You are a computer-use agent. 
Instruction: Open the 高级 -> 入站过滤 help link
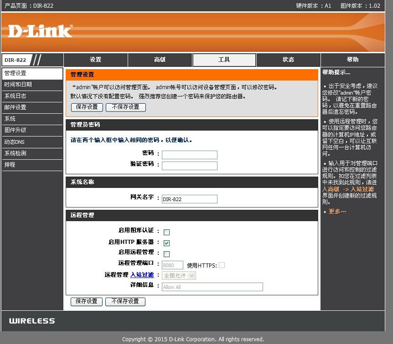pyautogui.click(x=351, y=189)
